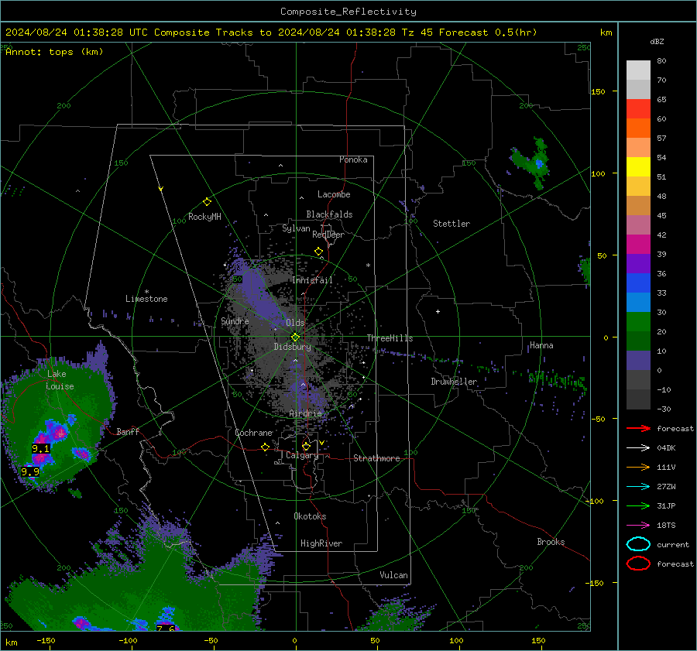Screen dimensions: 697x651
Task: Select the magenta band in the dBZ scale
Action: pos(638,244)
